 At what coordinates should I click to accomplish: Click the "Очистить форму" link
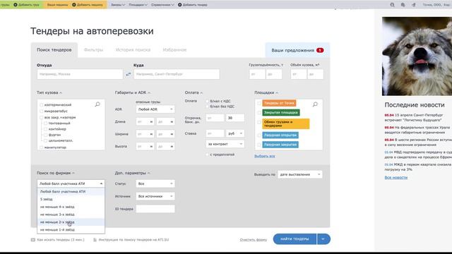pos(253,240)
